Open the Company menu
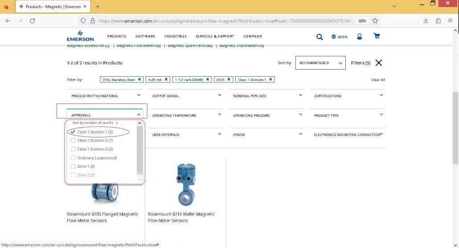Image resolution: width=459 pixels, height=248 pixels. point(253,36)
